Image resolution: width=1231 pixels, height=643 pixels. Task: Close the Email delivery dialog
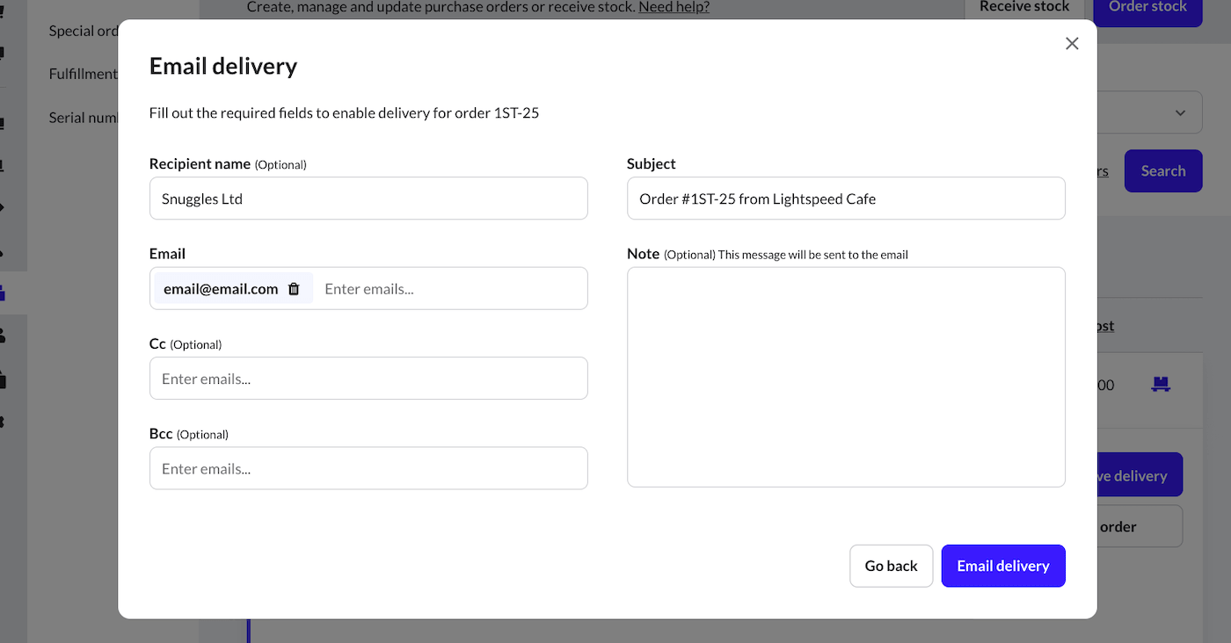1072,44
